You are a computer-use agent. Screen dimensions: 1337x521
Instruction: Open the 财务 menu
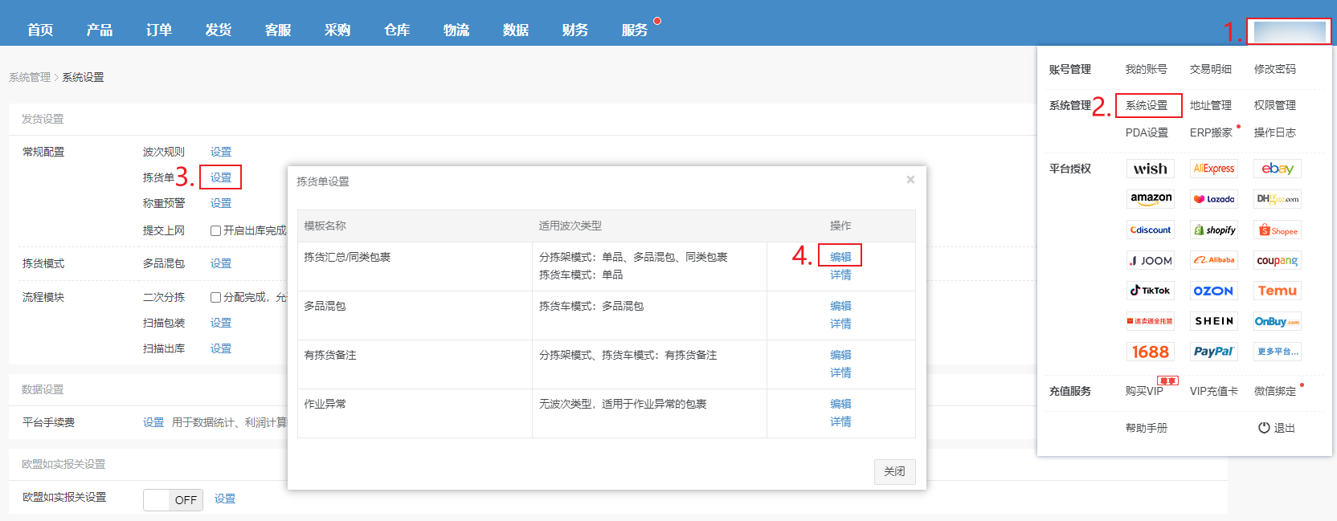(x=575, y=30)
